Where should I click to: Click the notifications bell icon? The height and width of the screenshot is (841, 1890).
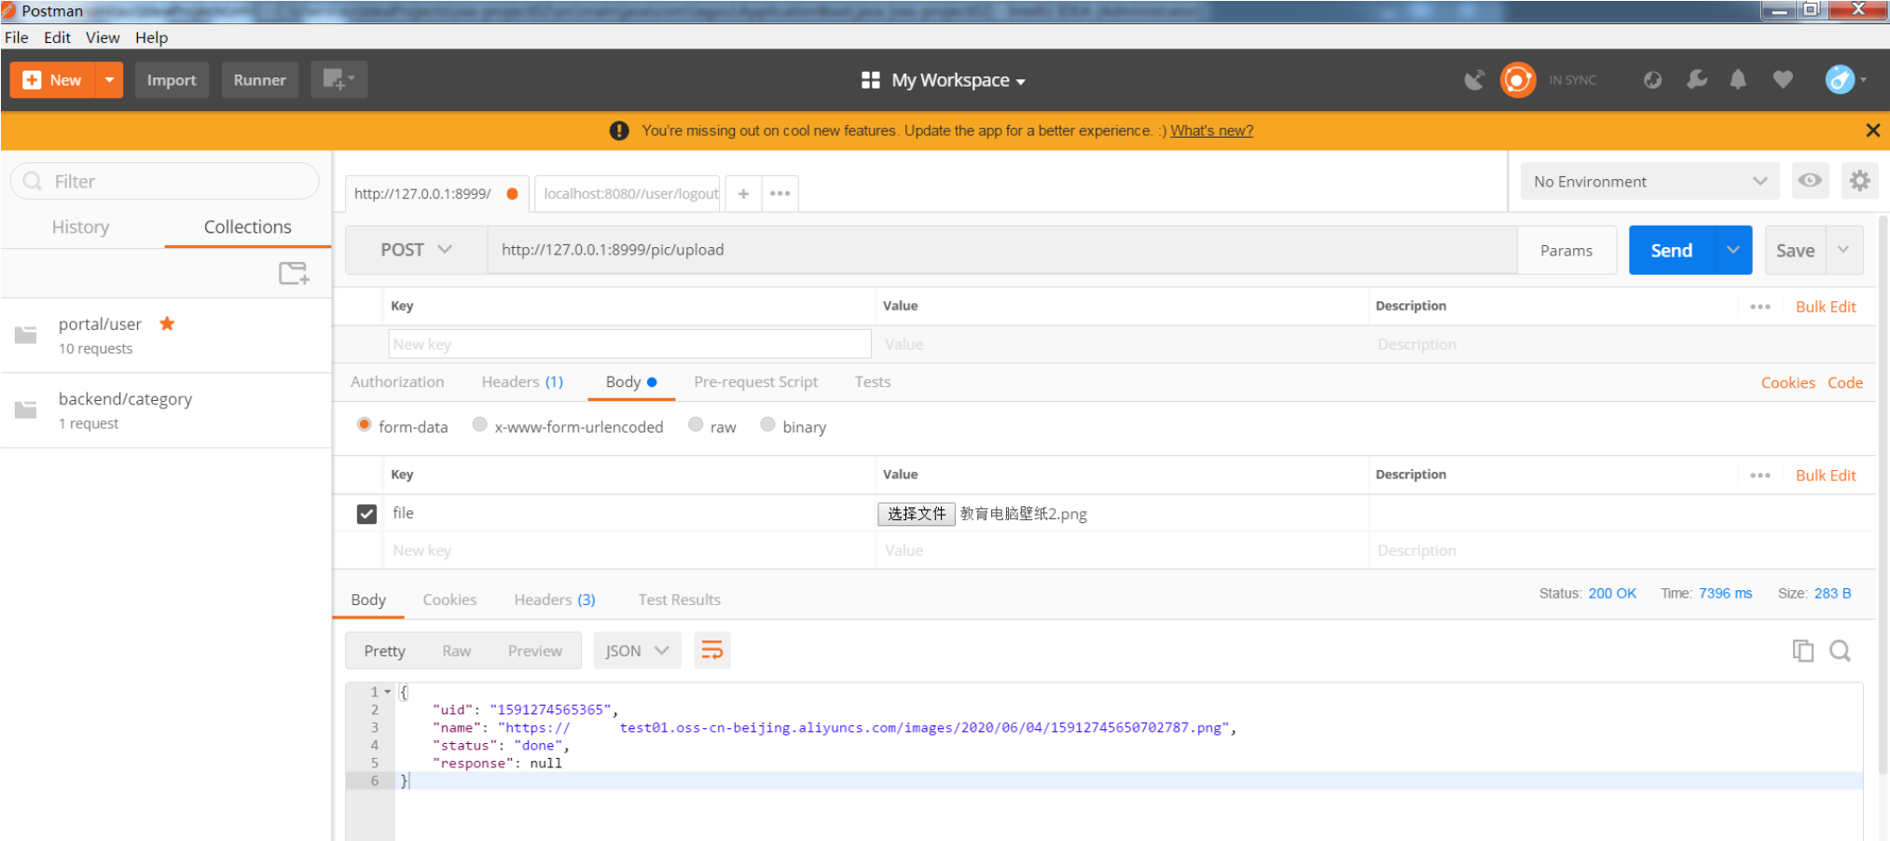point(1738,80)
